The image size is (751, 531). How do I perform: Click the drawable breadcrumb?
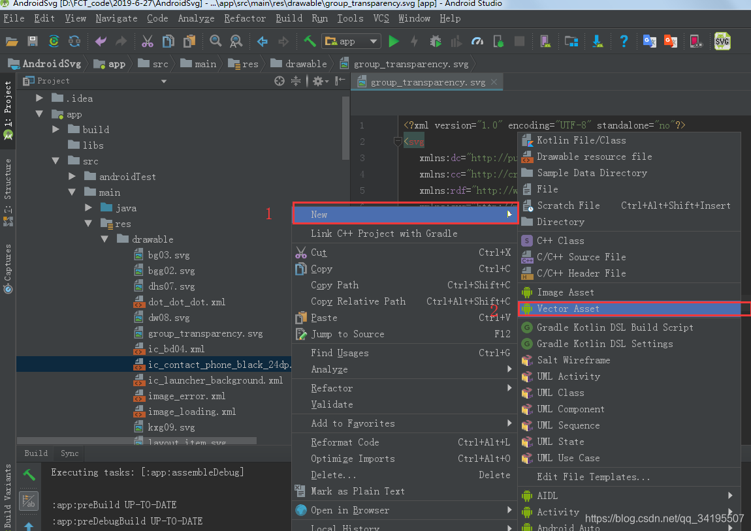[299, 64]
